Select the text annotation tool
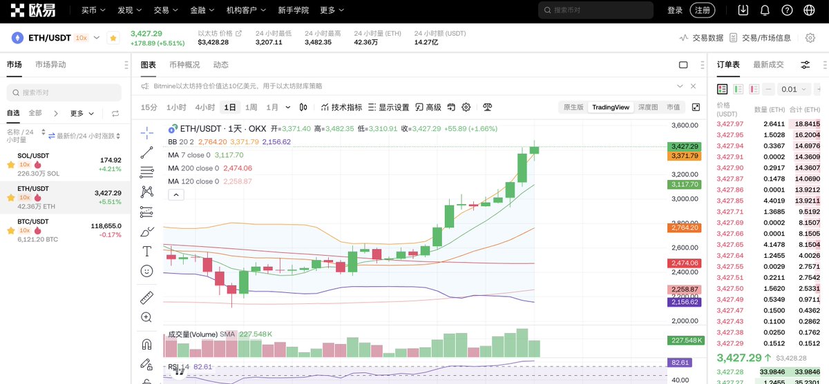 click(x=146, y=251)
